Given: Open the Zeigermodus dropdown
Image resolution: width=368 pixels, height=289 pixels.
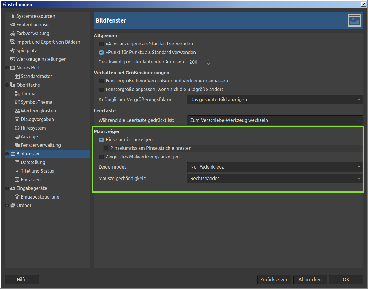Looking at the screenshot, I should click(x=275, y=167).
